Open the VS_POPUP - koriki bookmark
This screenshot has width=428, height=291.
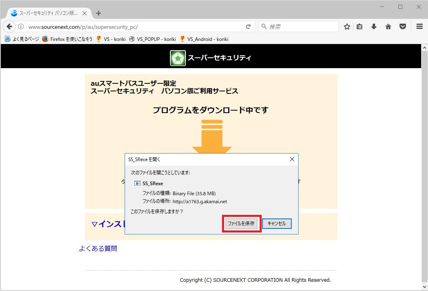point(152,39)
